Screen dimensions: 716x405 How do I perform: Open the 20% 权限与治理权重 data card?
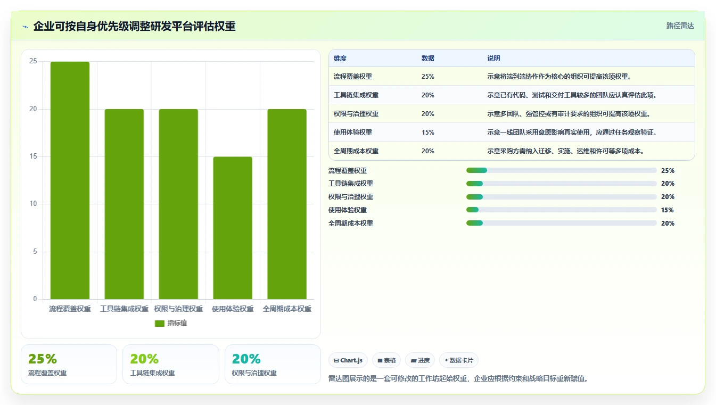pyautogui.click(x=273, y=364)
